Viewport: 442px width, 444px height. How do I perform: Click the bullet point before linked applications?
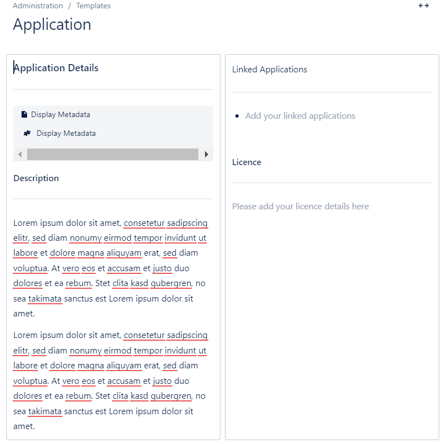point(237,116)
